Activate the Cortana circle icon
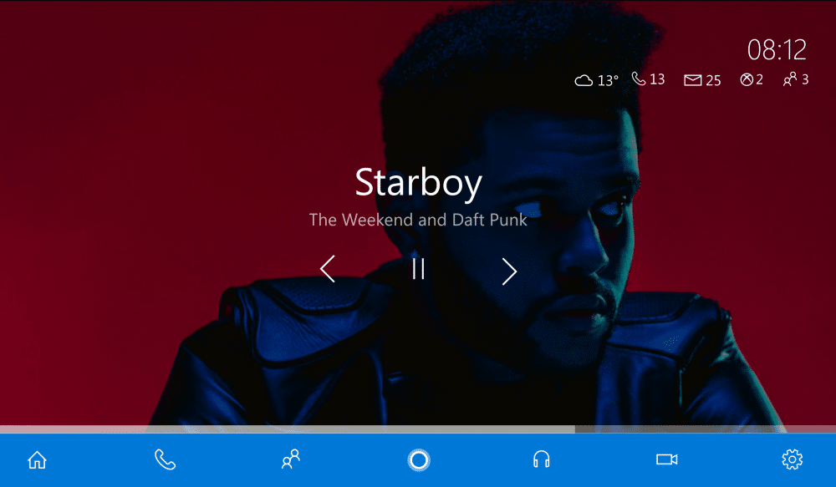This screenshot has height=487, width=836. tap(419, 459)
